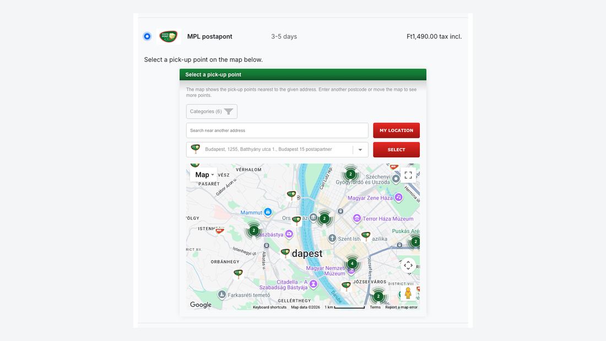Open cluster of 2 below Józsefváros label
This screenshot has height=341, width=606.
(x=378, y=296)
